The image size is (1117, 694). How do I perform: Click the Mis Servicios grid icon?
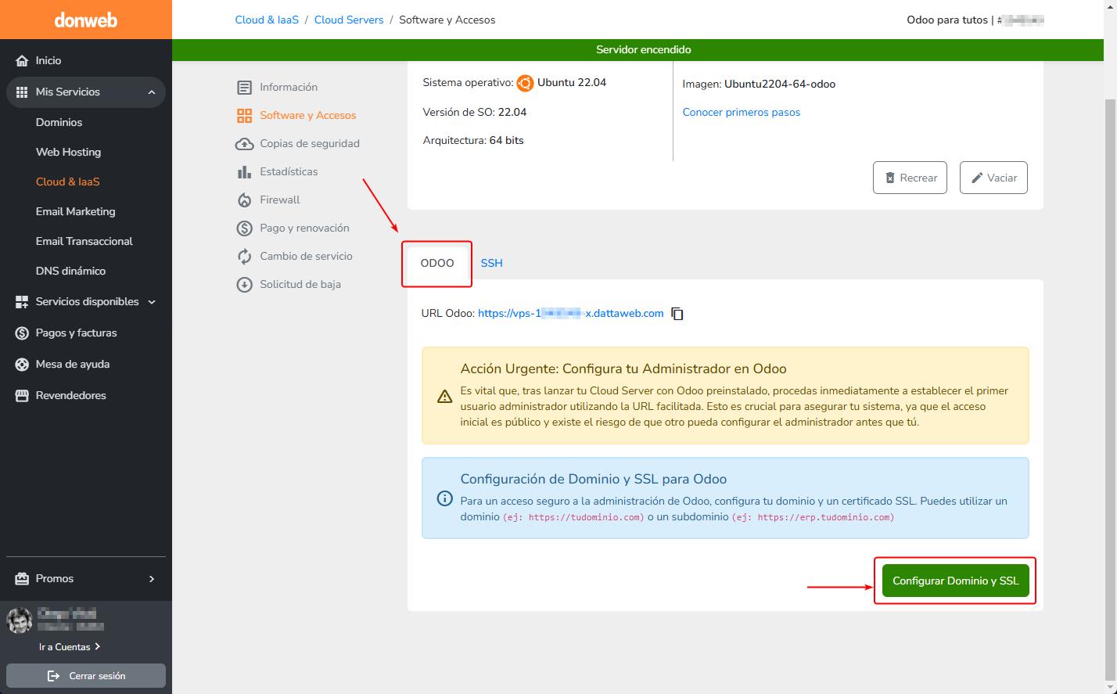tap(22, 92)
